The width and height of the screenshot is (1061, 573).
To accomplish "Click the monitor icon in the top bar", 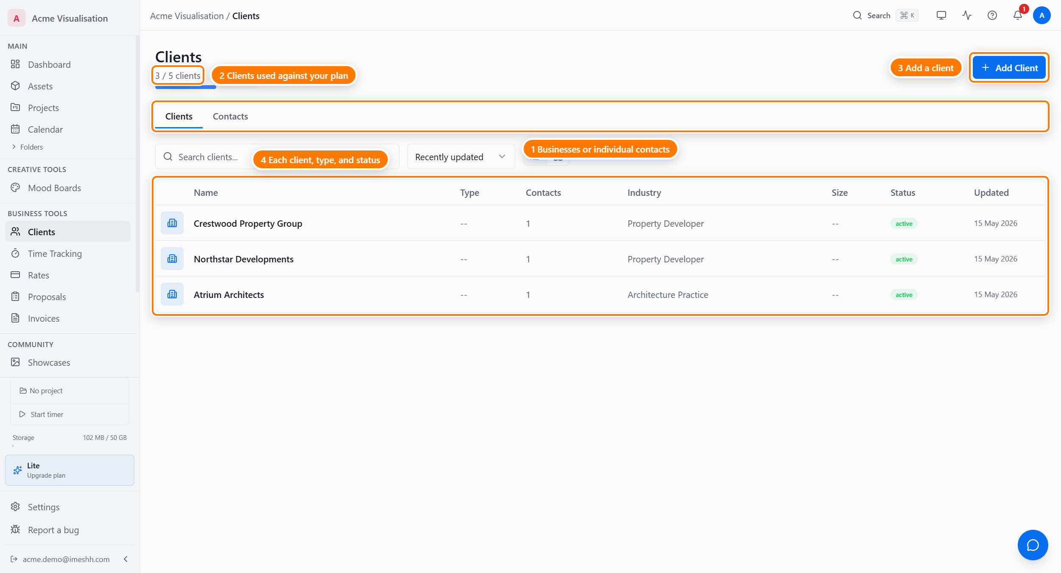I will coord(941,16).
